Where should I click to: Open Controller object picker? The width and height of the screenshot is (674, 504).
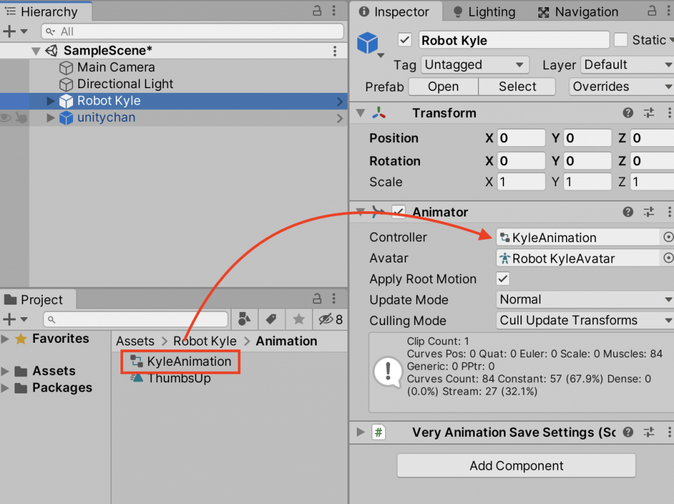click(x=668, y=237)
